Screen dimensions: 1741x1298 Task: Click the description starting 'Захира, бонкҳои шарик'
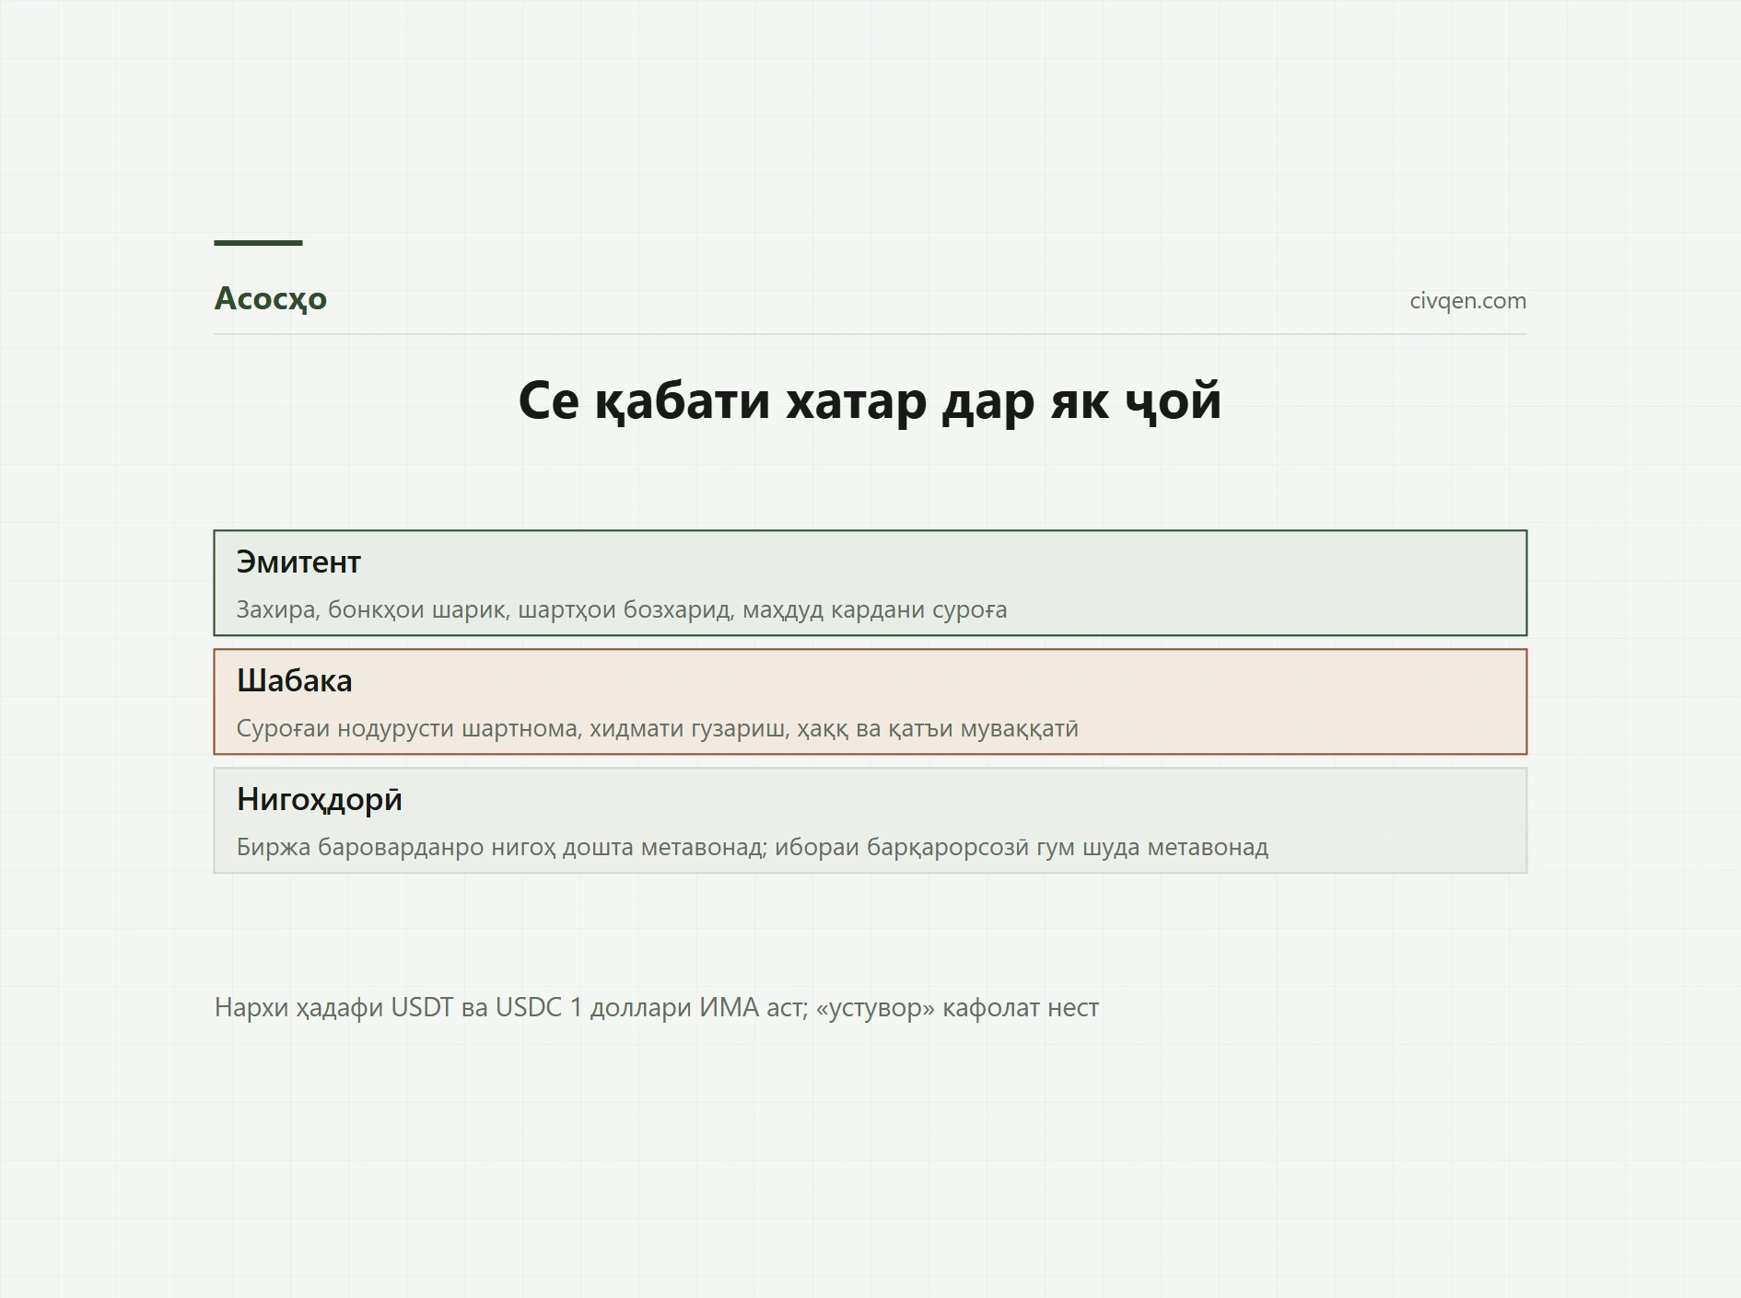coord(622,610)
